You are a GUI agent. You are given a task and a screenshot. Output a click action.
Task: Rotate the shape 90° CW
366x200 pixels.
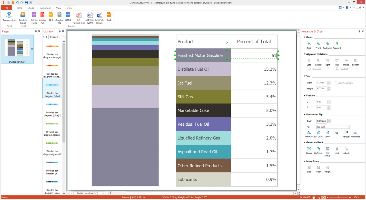click(309, 134)
